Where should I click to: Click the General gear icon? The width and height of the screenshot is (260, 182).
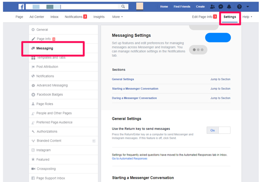(33, 30)
